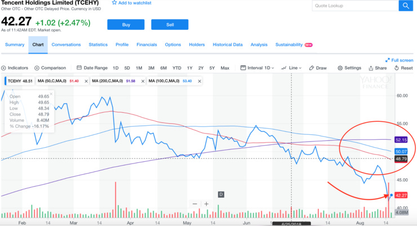Open the Indicators plus icon
Image resolution: width=417 pixels, height=226 pixels.
tap(3, 68)
